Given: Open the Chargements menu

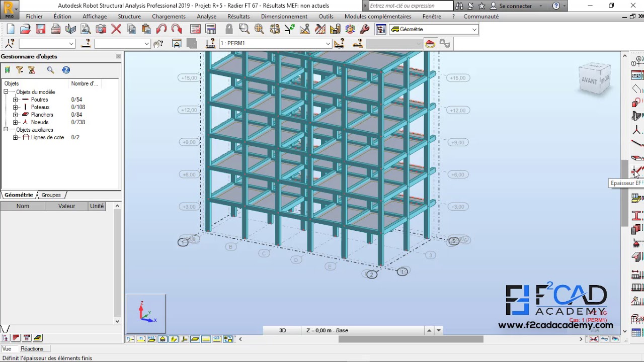Looking at the screenshot, I should click(169, 17).
